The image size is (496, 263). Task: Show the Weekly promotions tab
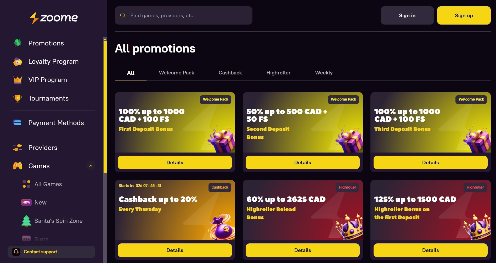[x=324, y=73]
